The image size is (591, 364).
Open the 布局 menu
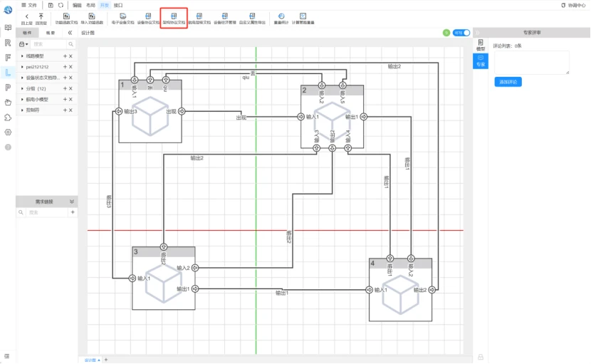pos(91,5)
